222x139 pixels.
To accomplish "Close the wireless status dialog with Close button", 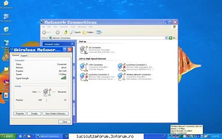I will click(x=65, y=122).
